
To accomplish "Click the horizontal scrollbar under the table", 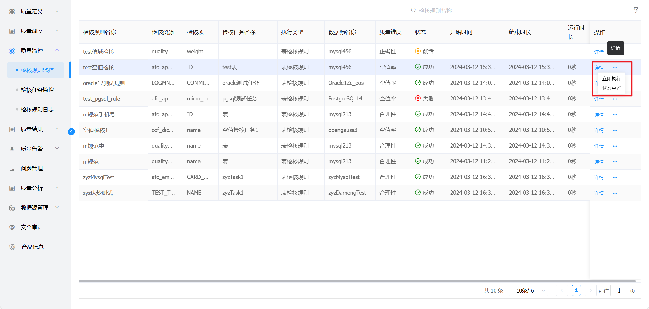I will click(x=357, y=281).
